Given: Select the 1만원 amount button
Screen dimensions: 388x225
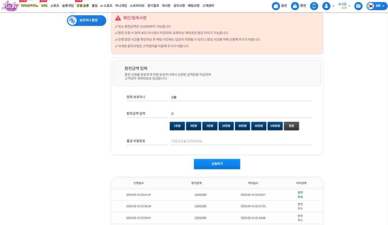Looking at the screenshot, I should (x=177, y=126).
